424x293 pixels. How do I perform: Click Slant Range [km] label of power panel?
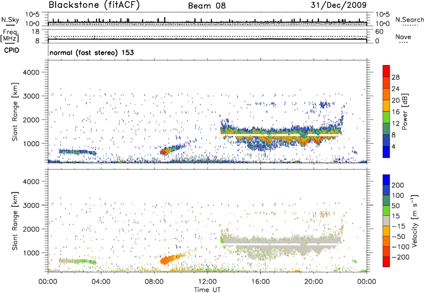tap(15, 112)
